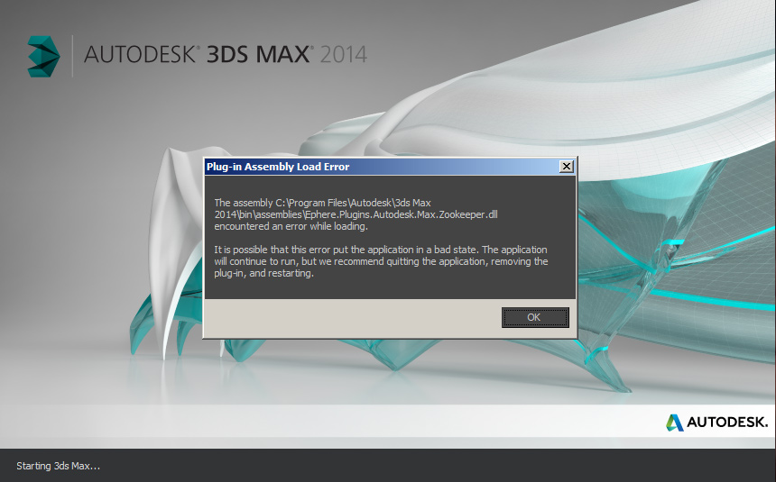This screenshot has width=776, height=482.
Task: Click the OK button in the error dialog
Action: pyautogui.click(x=535, y=317)
